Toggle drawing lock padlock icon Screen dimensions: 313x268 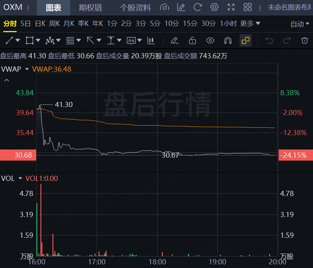[192, 40]
